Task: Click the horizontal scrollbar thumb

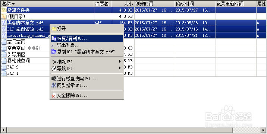Action: click(120, 130)
